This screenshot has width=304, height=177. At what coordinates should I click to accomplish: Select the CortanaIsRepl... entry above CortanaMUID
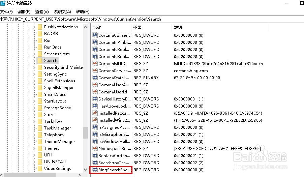[x=114, y=56]
